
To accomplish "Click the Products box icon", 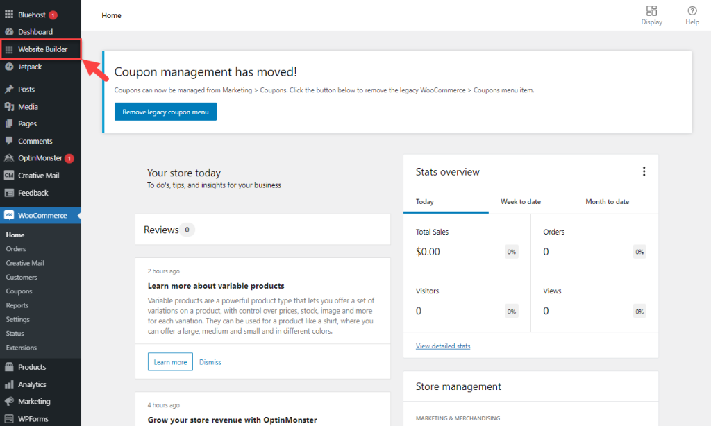I will pos(9,367).
